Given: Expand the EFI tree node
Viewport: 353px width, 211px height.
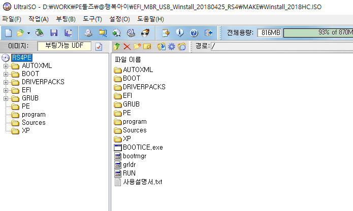Looking at the screenshot, I should 6,90.
